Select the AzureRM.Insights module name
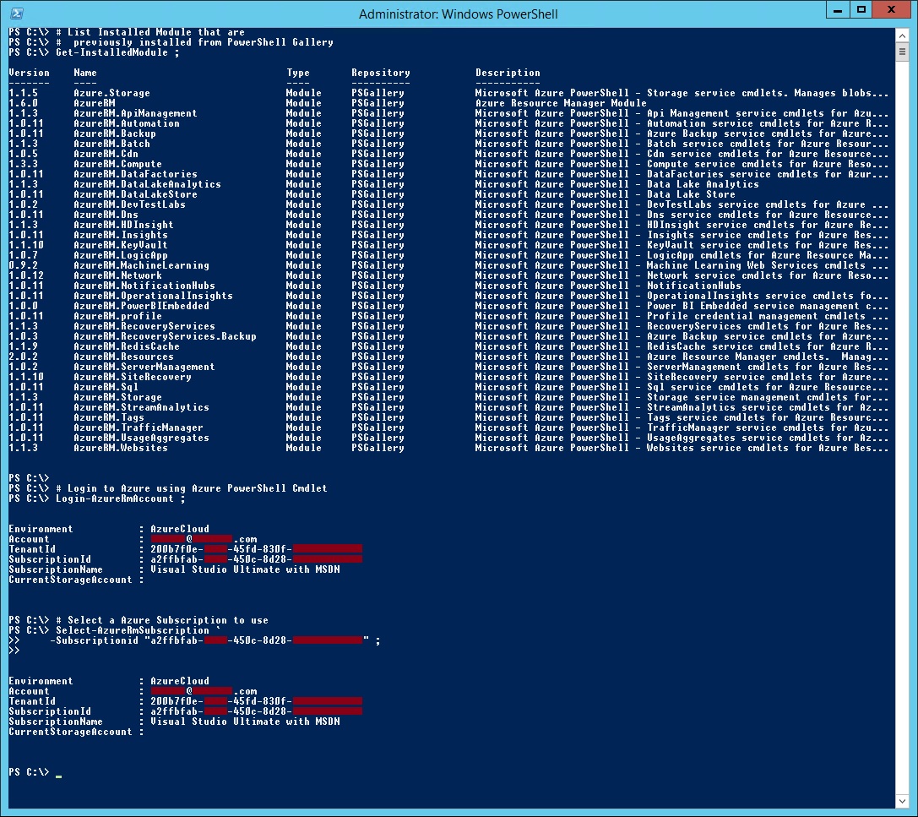Screen dimensions: 918x817 coord(121,235)
